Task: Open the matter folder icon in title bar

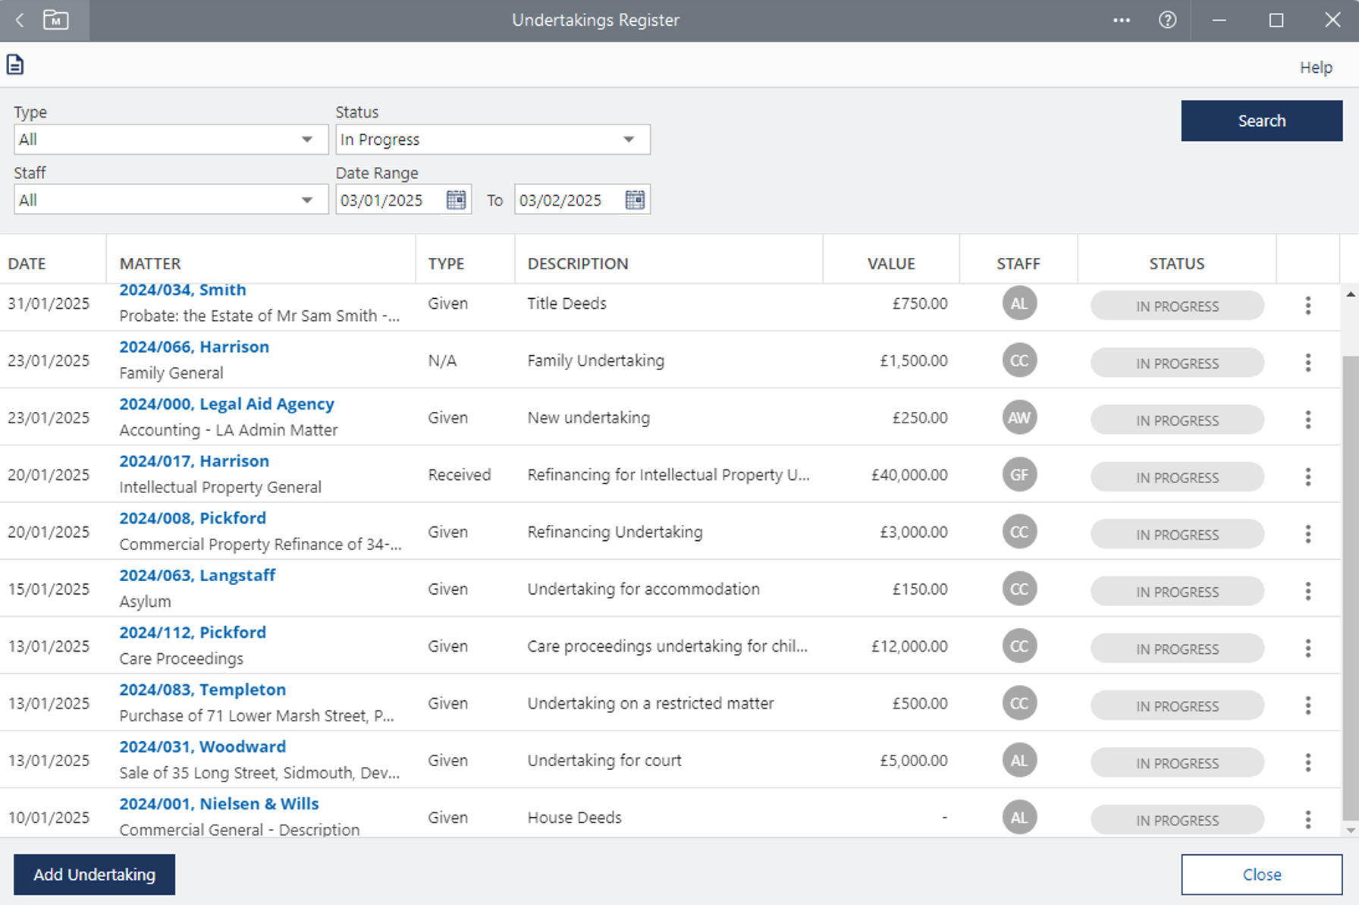Action: click(55, 20)
